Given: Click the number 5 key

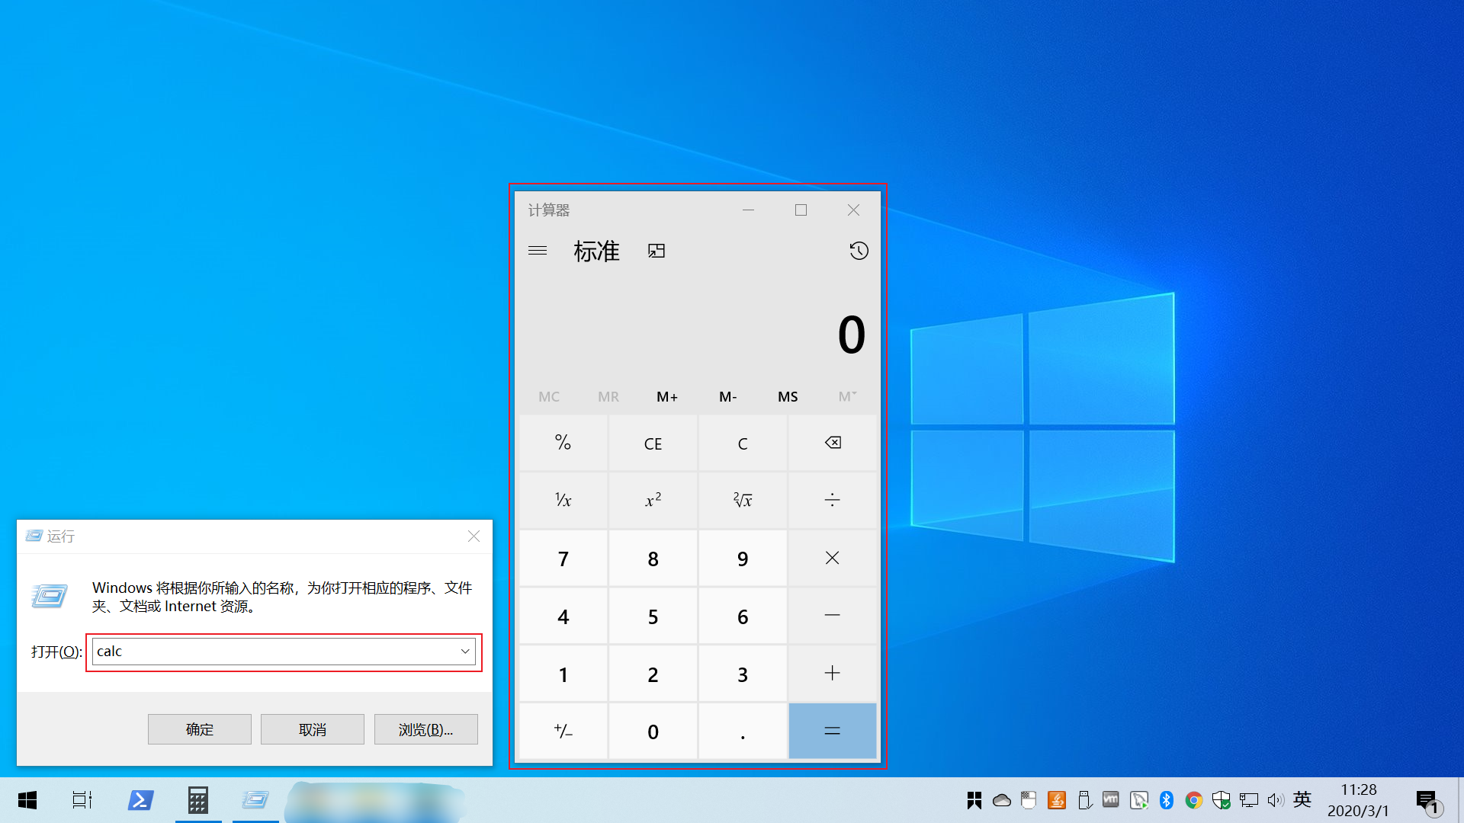Looking at the screenshot, I should click(x=653, y=616).
